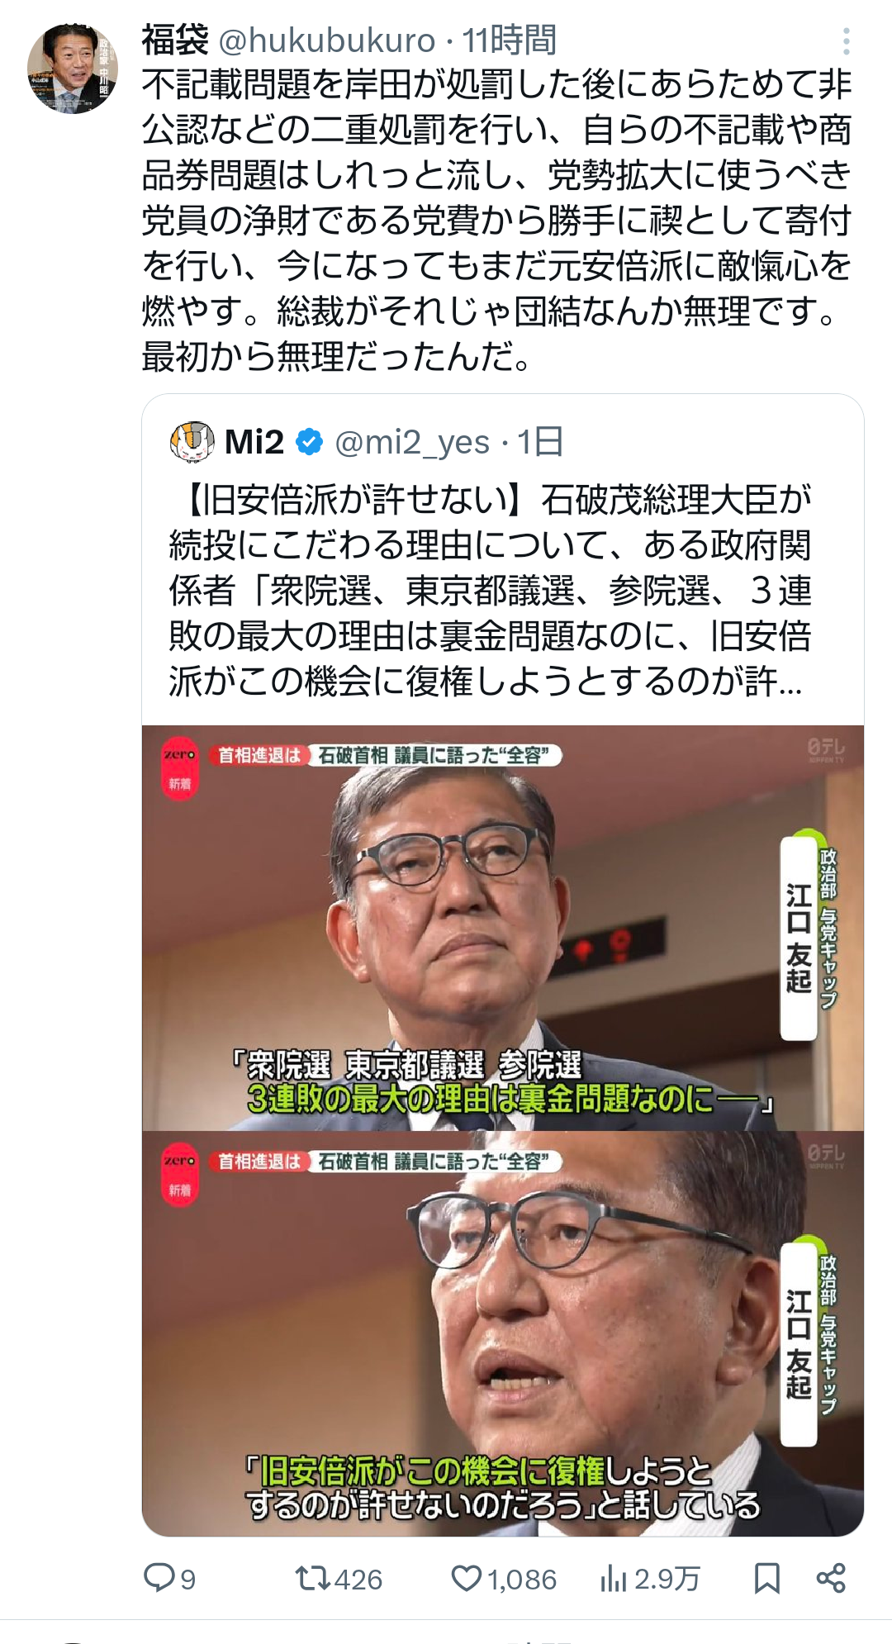Open @mi2_yes handle in quoted tweet
Viewport: 892px width, 1644px height.
pos(412,443)
